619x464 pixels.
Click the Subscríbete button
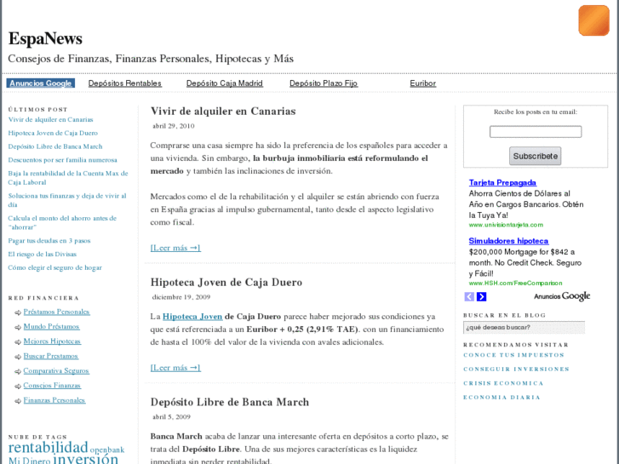(x=535, y=156)
